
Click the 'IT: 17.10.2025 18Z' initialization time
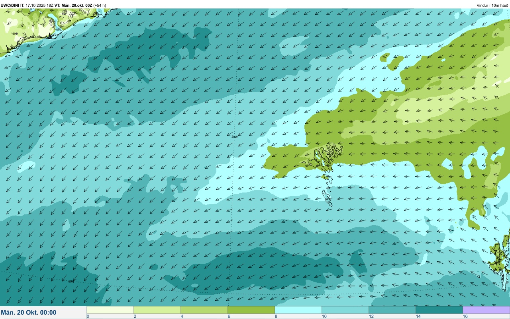click(37, 5)
